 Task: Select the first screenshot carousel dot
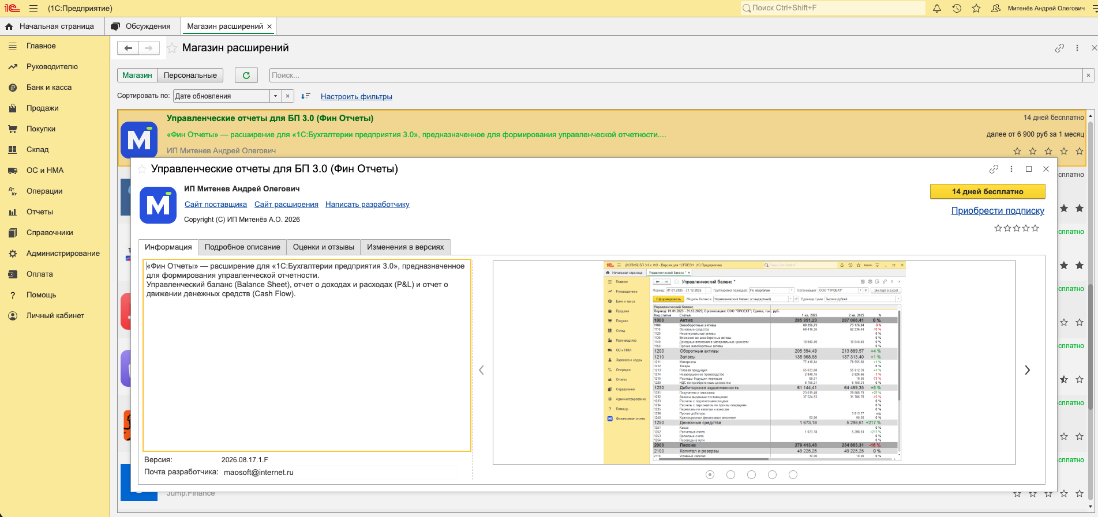click(x=710, y=475)
